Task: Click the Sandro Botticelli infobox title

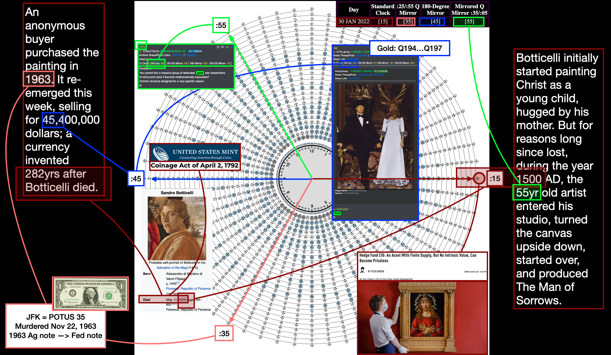Action: click(177, 193)
